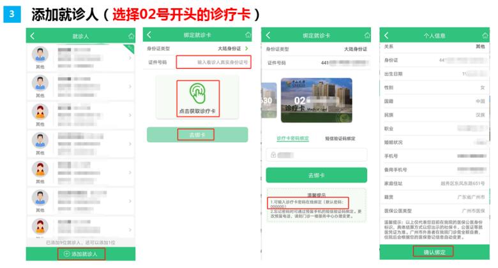The width and height of the screenshot is (498, 268).
Task: Expand the second patient row chevron
Action: 130,86
